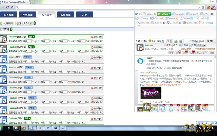Screen dimensions: 217x136
Task: Toggle the green selected FaWave send-to chip
Action: [x=164, y=14]
